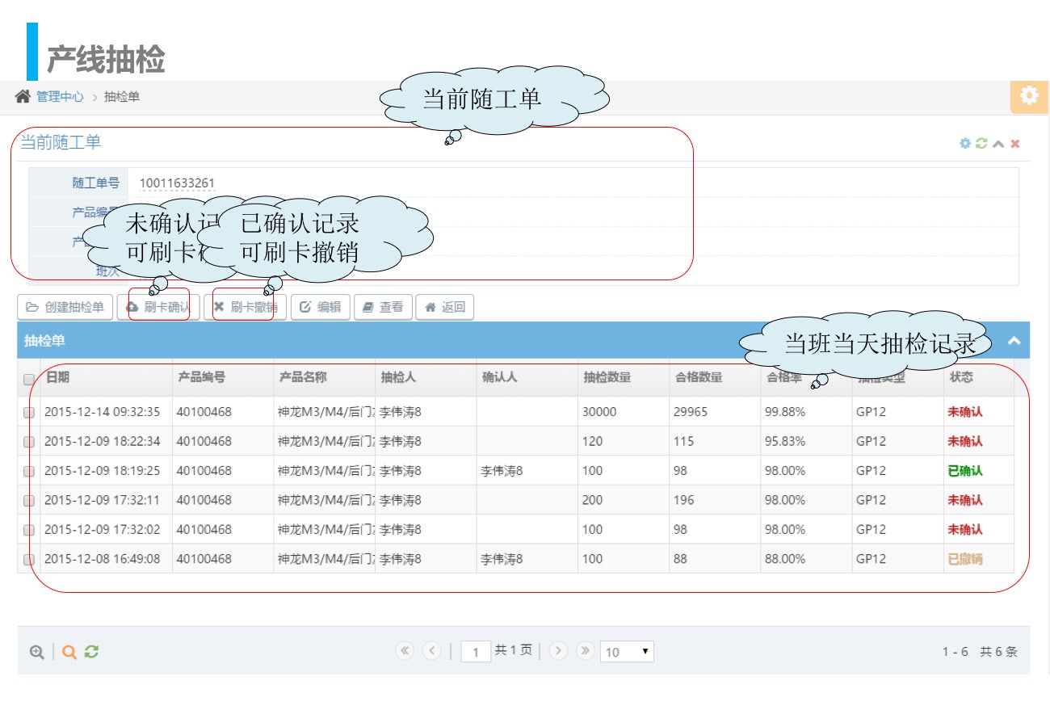
Task: Close the 当前随工单 panel
Action: pyautogui.click(x=1015, y=144)
